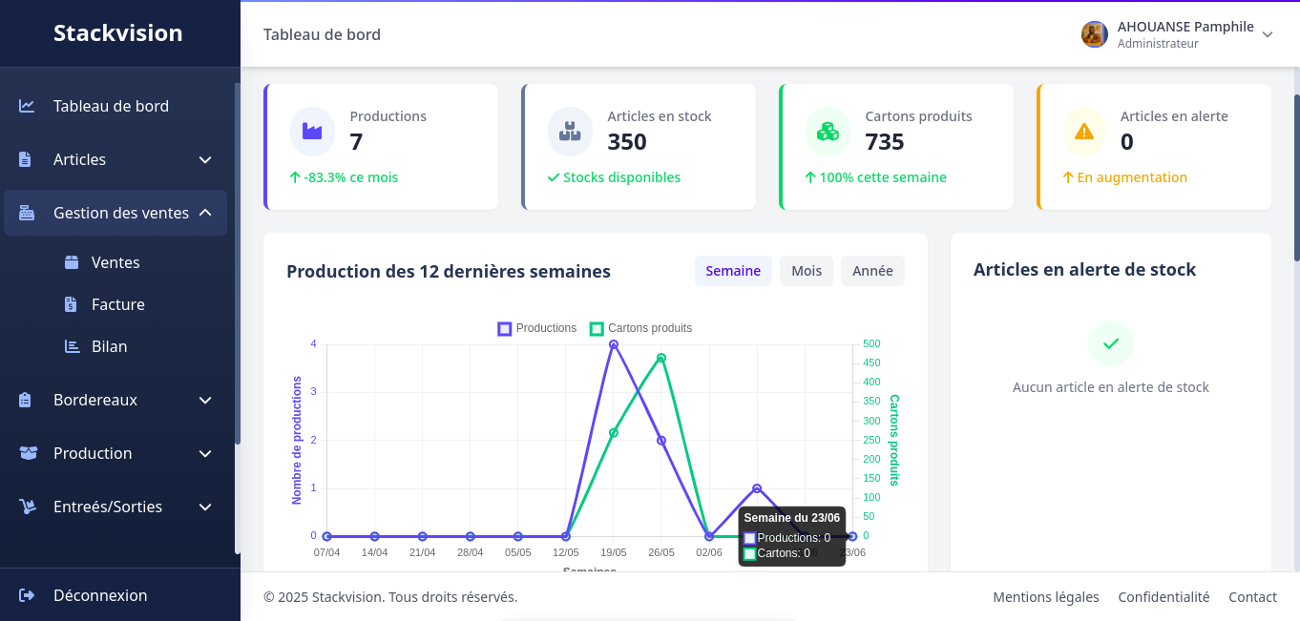This screenshot has width=1300, height=621.
Task: Click the 19/05 Productions data point
Action: (614, 344)
